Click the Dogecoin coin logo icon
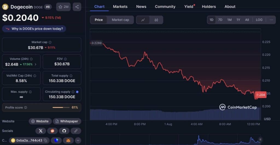This screenshot has width=280, height=145. (x=5, y=7)
